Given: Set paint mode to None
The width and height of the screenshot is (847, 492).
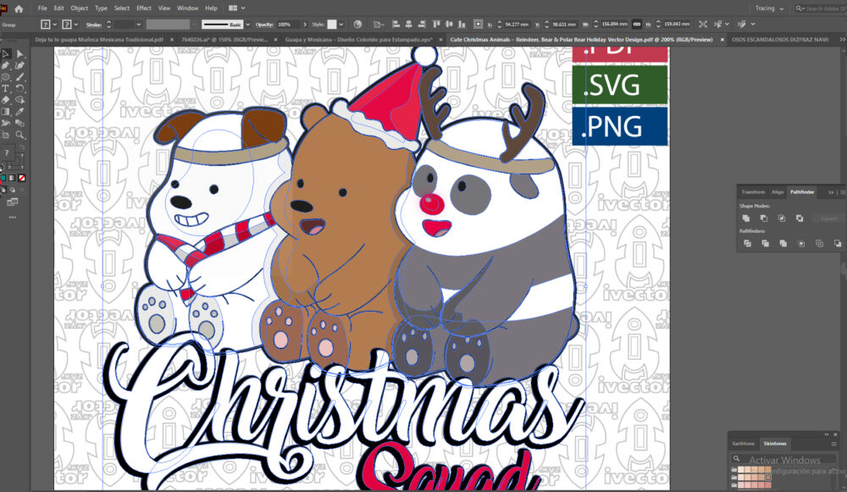Looking at the screenshot, I should [22, 178].
